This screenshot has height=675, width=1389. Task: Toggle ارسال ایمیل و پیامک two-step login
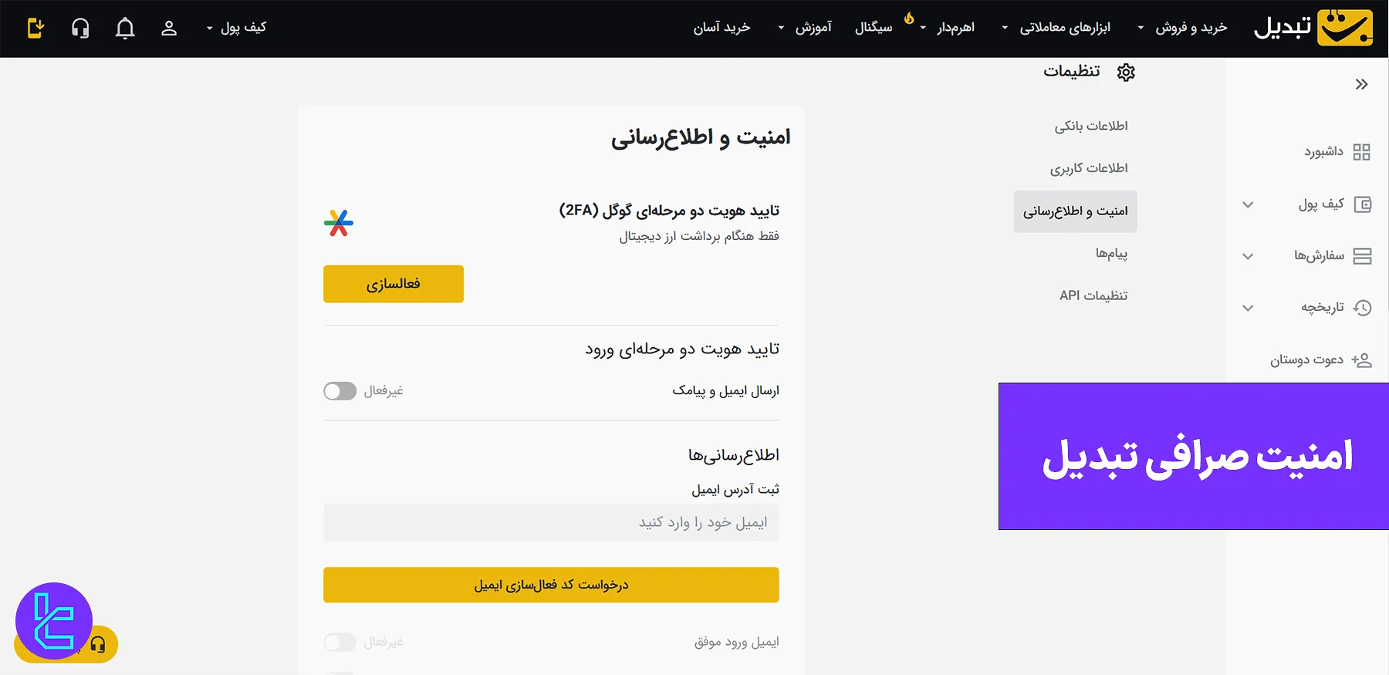(x=340, y=391)
